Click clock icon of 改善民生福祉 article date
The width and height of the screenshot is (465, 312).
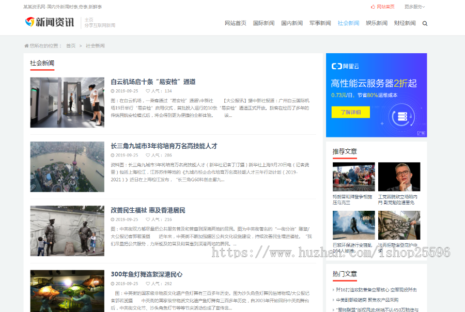113,220
